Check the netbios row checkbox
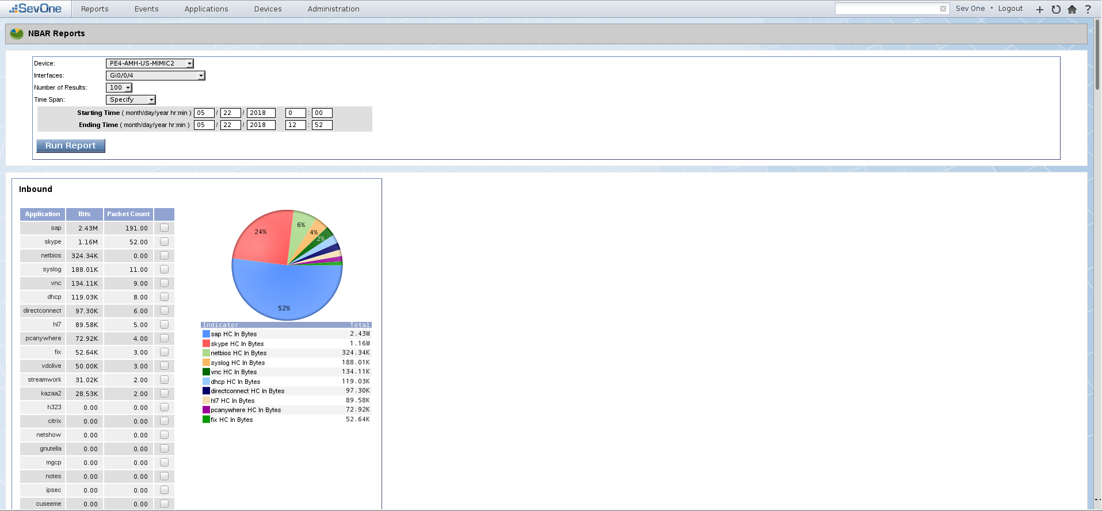1102x511 pixels. tap(164, 256)
